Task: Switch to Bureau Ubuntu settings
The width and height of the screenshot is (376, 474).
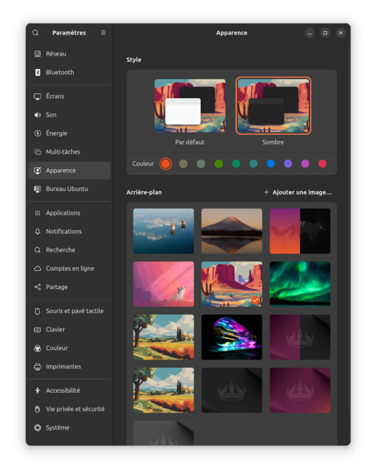Action: (69, 189)
